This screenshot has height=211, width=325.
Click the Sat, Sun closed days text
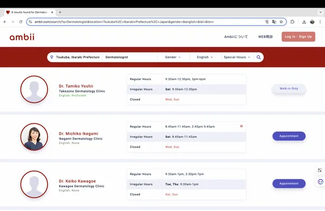171,194
